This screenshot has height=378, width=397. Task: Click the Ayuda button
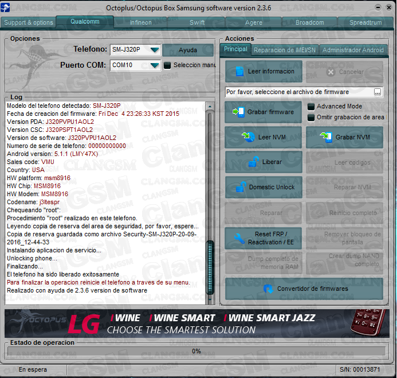188,50
